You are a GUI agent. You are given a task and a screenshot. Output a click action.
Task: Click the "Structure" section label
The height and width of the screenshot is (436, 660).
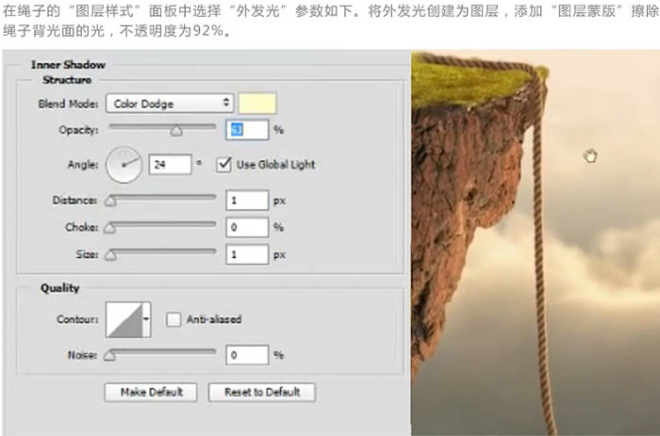click(67, 80)
